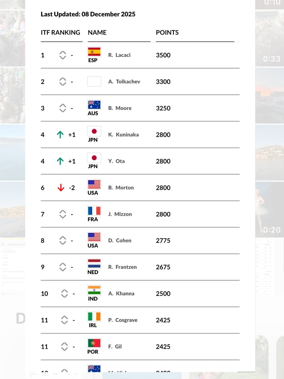284x379 pixels.
Task: Sort by the ITF RANKING column header
Action: pyautogui.click(x=60, y=32)
